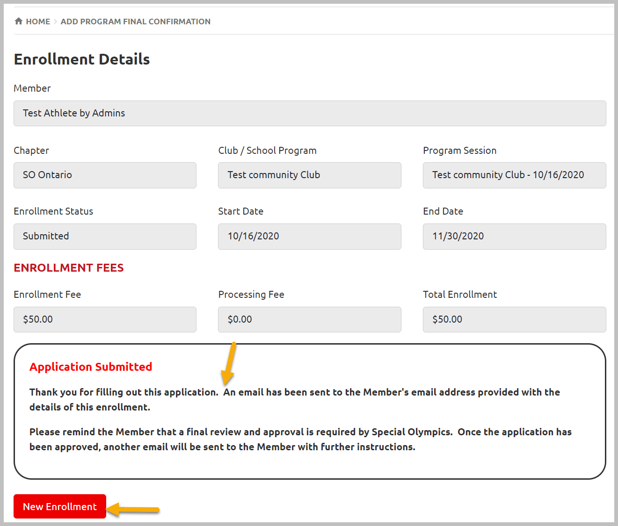Viewport: 618px width, 526px height.
Task: Select Add Program Final Confirmation breadcrumb
Action: coord(136,22)
